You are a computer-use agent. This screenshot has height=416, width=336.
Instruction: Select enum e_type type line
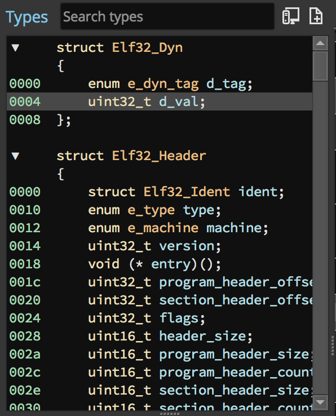click(159, 210)
